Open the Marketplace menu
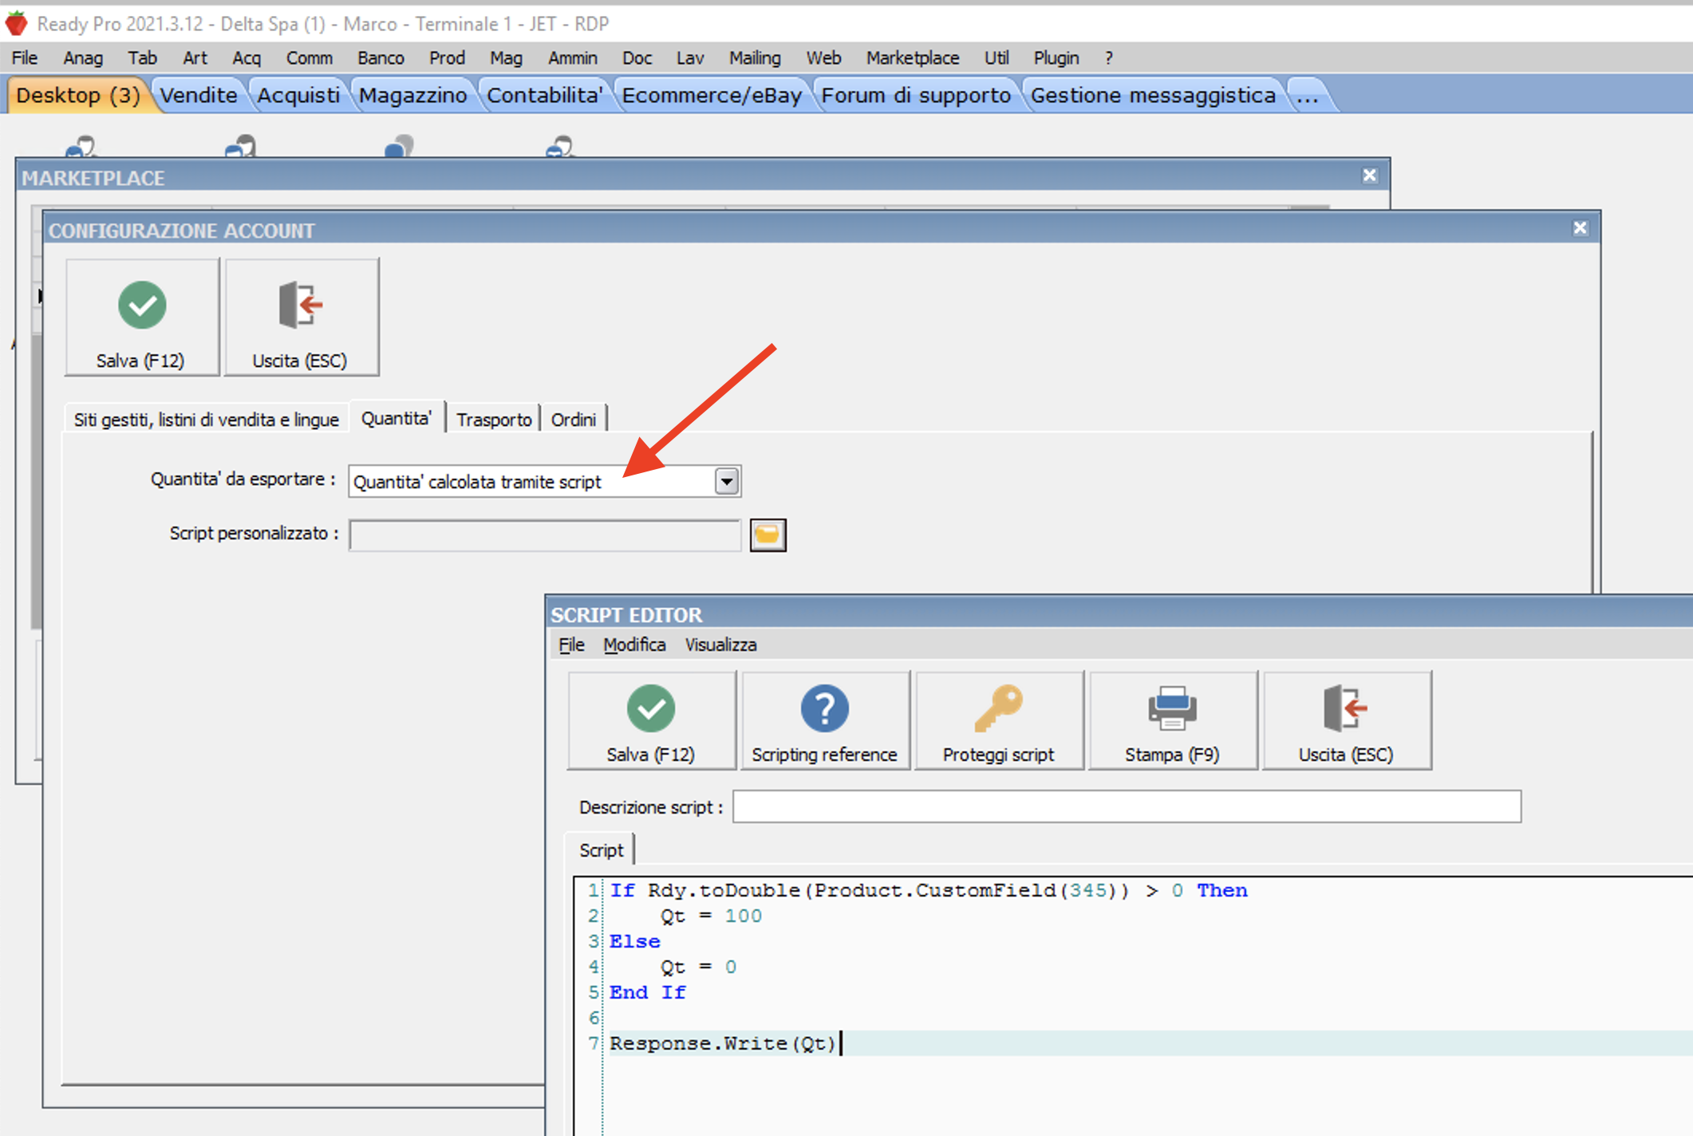The width and height of the screenshot is (1693, 1136). 913,58
